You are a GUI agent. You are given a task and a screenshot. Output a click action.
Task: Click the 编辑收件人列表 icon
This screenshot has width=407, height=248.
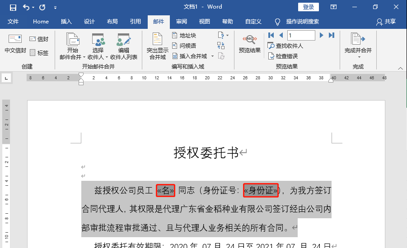124,39
